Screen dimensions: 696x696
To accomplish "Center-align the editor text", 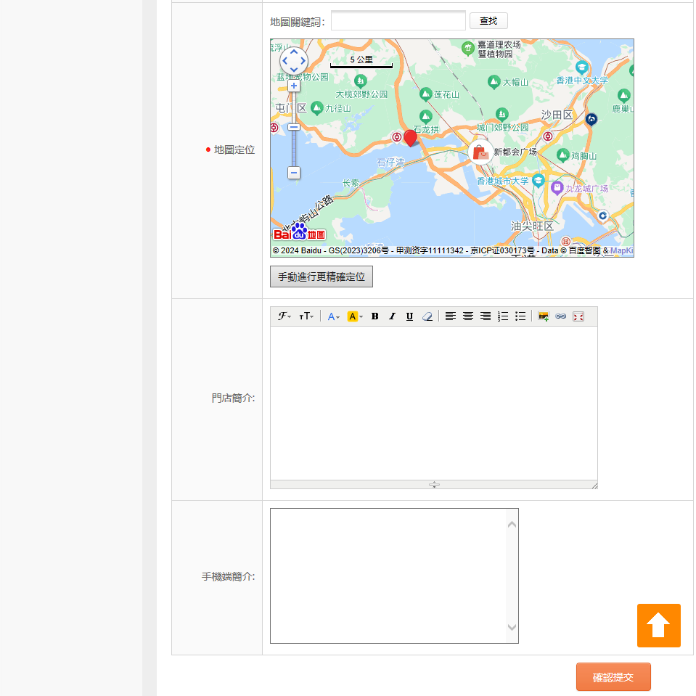I will (x=468, y=316).
